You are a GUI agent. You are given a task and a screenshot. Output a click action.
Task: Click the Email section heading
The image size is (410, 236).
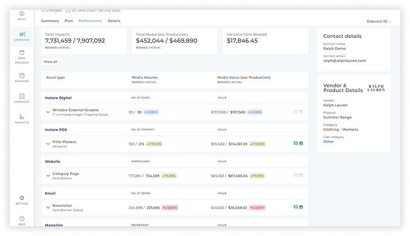click(x=50, y=193)
